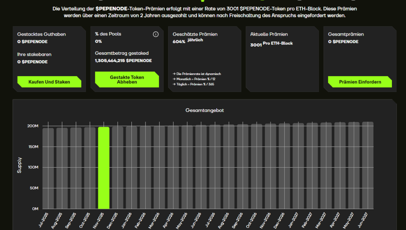406x230 pixels.
Task: Click the 200M y-axis label
Action: 33,126
